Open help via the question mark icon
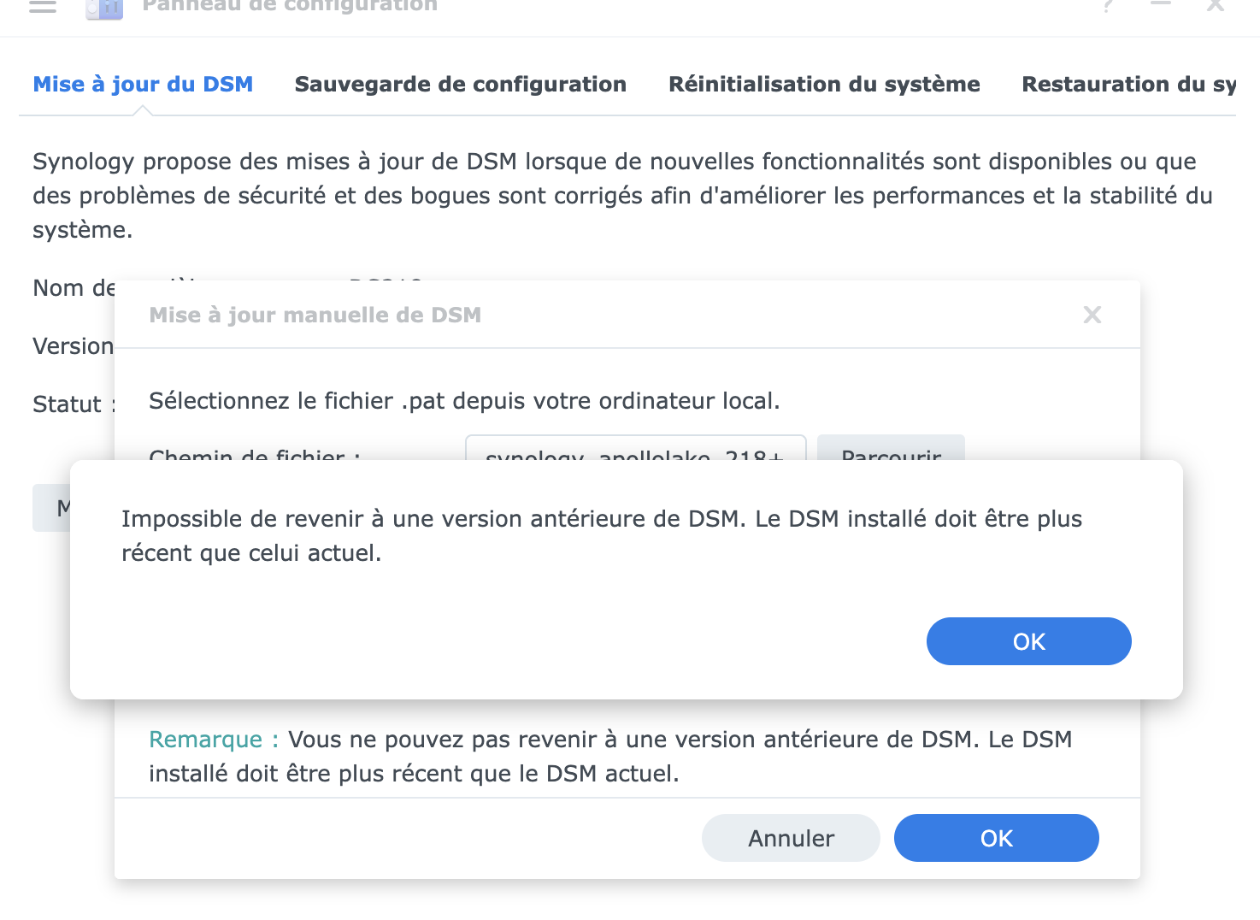This screenshot has height=920, width=1260. 1108,6
